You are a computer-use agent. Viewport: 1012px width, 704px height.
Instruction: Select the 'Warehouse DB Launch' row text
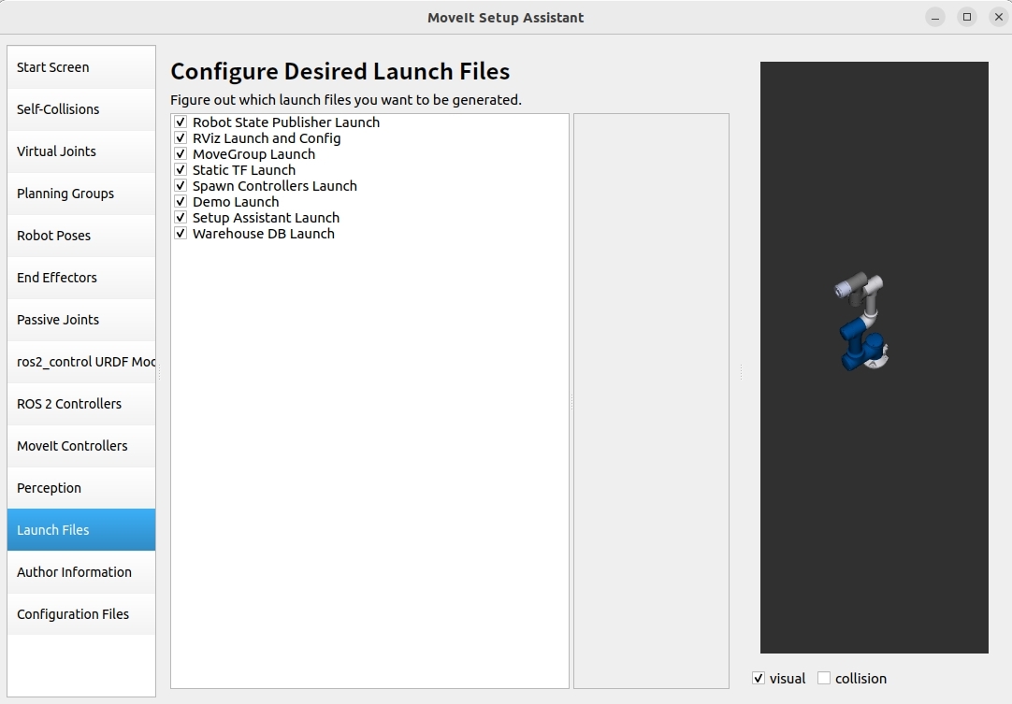(x=264, y=234)
